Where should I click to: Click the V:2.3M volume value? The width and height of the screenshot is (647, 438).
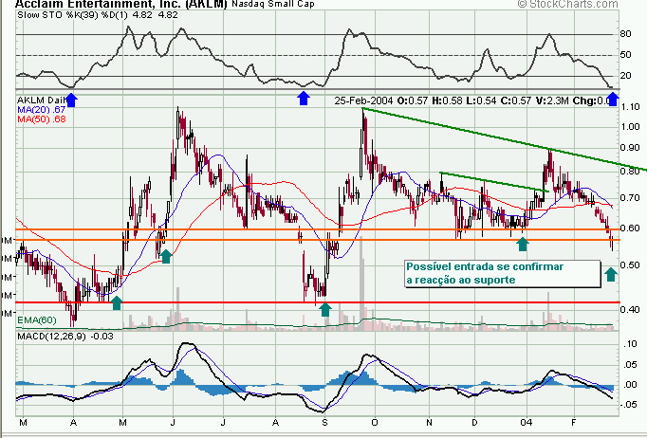(552, 100)
